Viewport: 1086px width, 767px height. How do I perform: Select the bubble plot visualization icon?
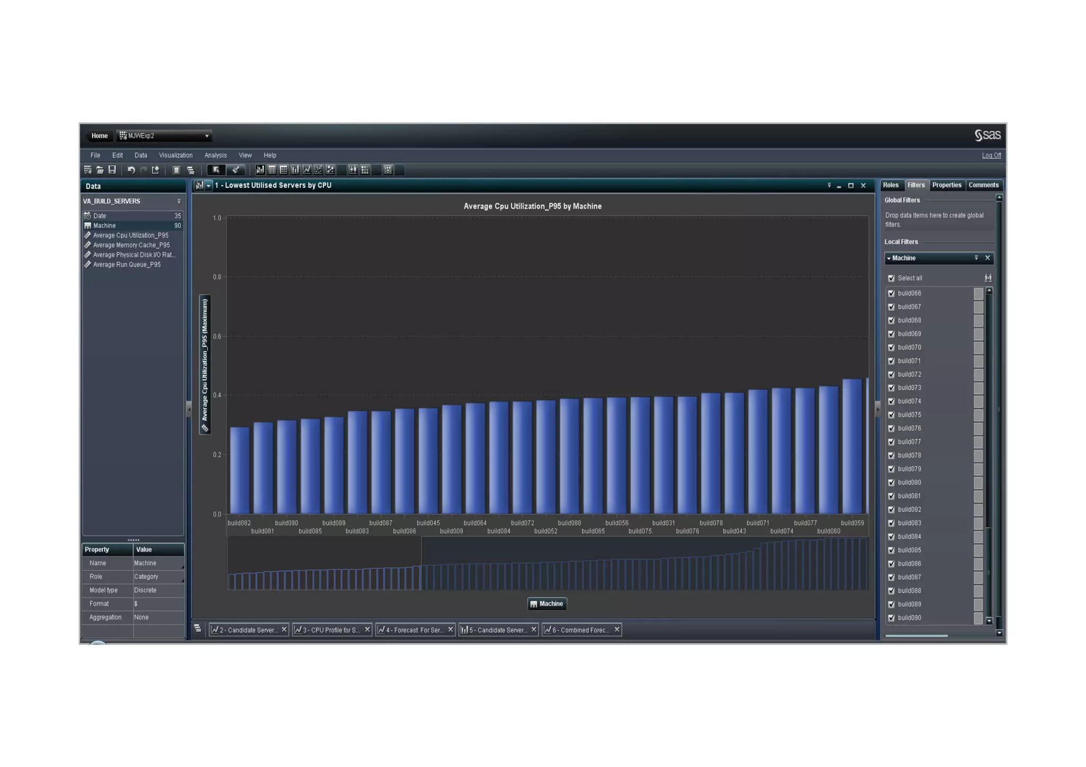tap(330, 170)
